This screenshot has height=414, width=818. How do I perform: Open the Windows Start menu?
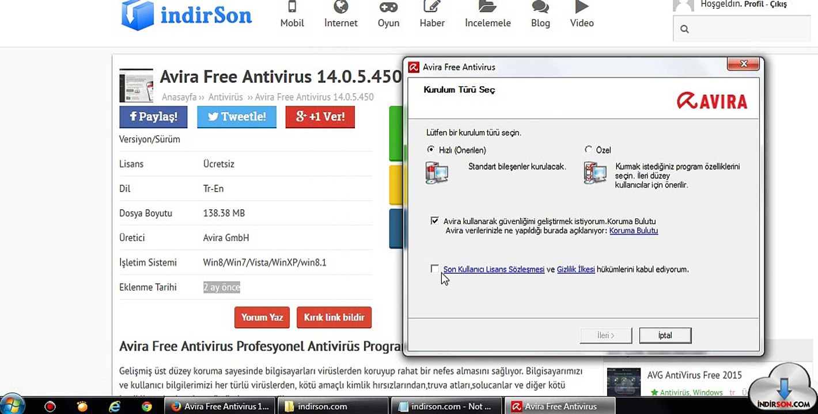pyautogui.click(x=12, y=406)
